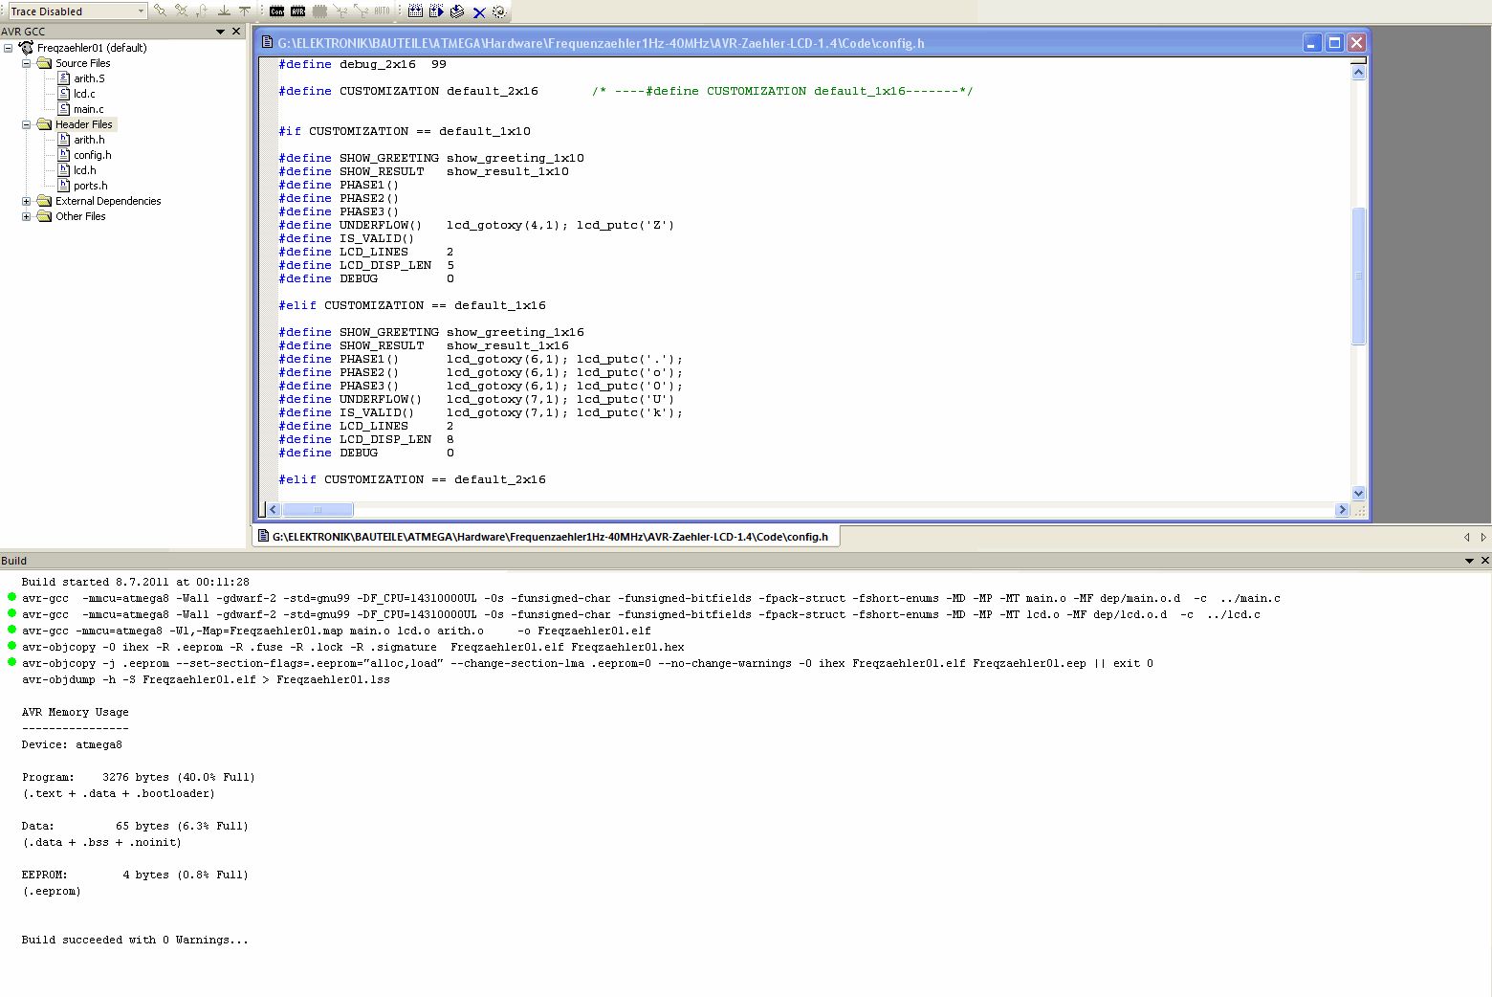The image size is (1492, 997).
Task: Open the Trace Disabled dropdown
Action: 141,11
